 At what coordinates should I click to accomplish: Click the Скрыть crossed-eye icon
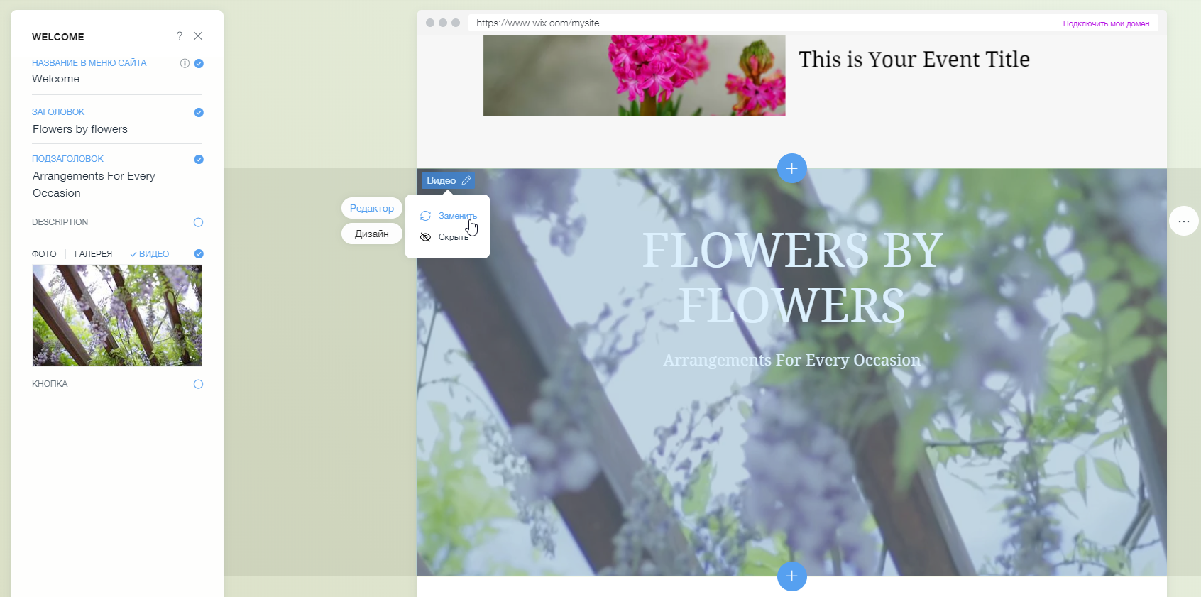(x=425, y=237)
